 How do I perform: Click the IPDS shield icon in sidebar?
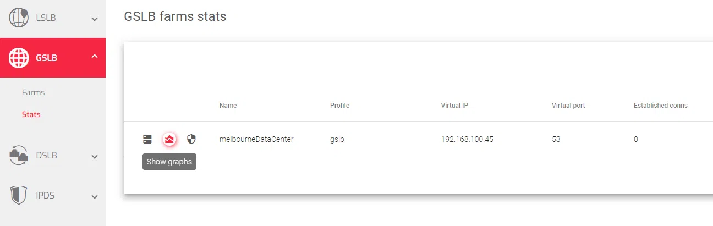[x=19, y=195]
